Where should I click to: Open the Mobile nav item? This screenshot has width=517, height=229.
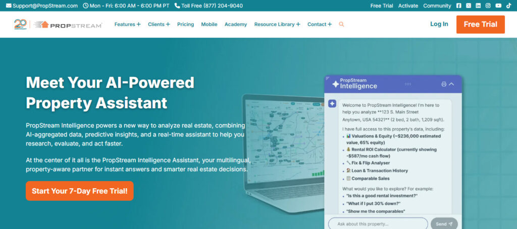point(210,24)
